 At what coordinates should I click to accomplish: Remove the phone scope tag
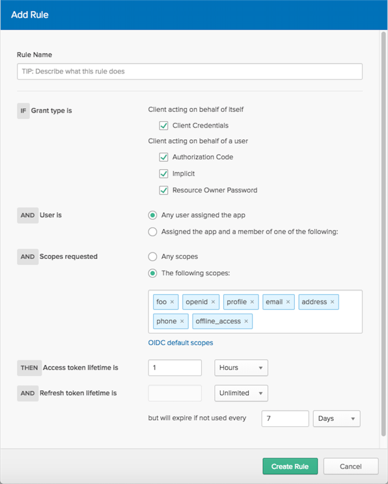(x=182, y=321)
